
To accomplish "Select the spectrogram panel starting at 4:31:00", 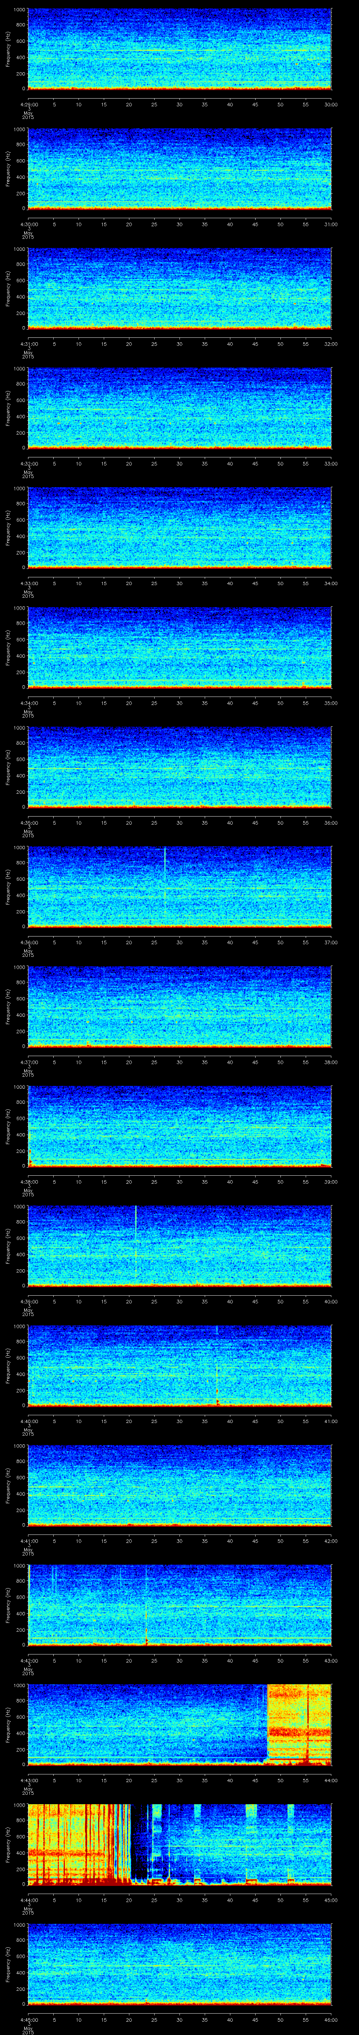I will (179, 288).
